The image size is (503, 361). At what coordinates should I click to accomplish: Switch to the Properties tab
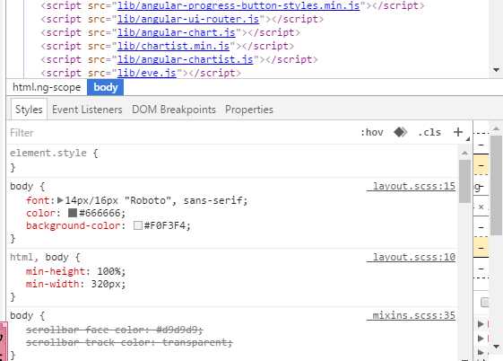point(249,110)
